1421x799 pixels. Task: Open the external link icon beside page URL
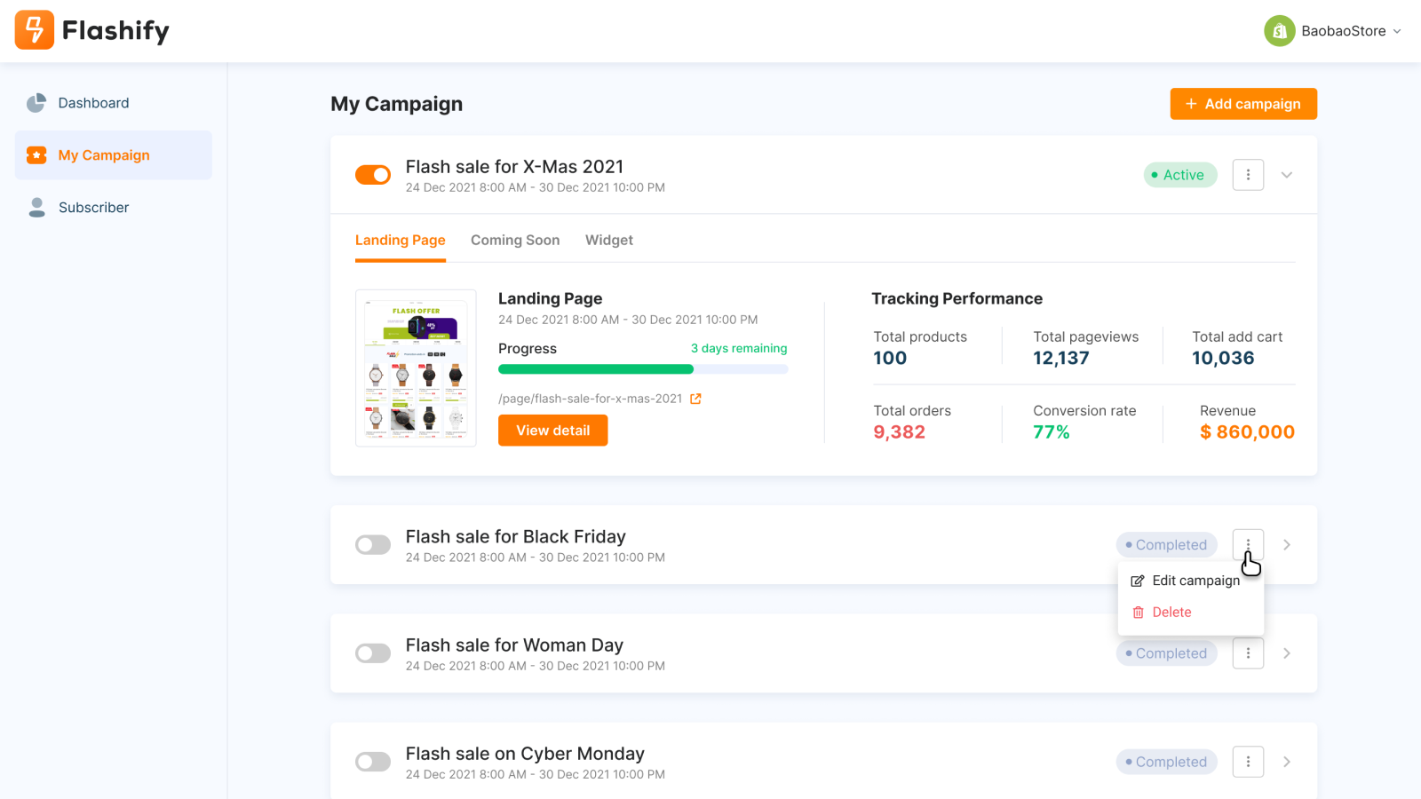pos(695,399)
